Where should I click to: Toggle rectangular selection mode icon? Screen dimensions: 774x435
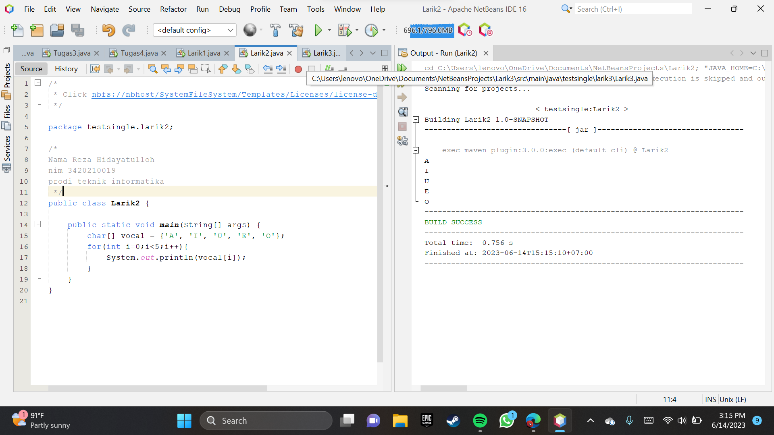[206, 69]
